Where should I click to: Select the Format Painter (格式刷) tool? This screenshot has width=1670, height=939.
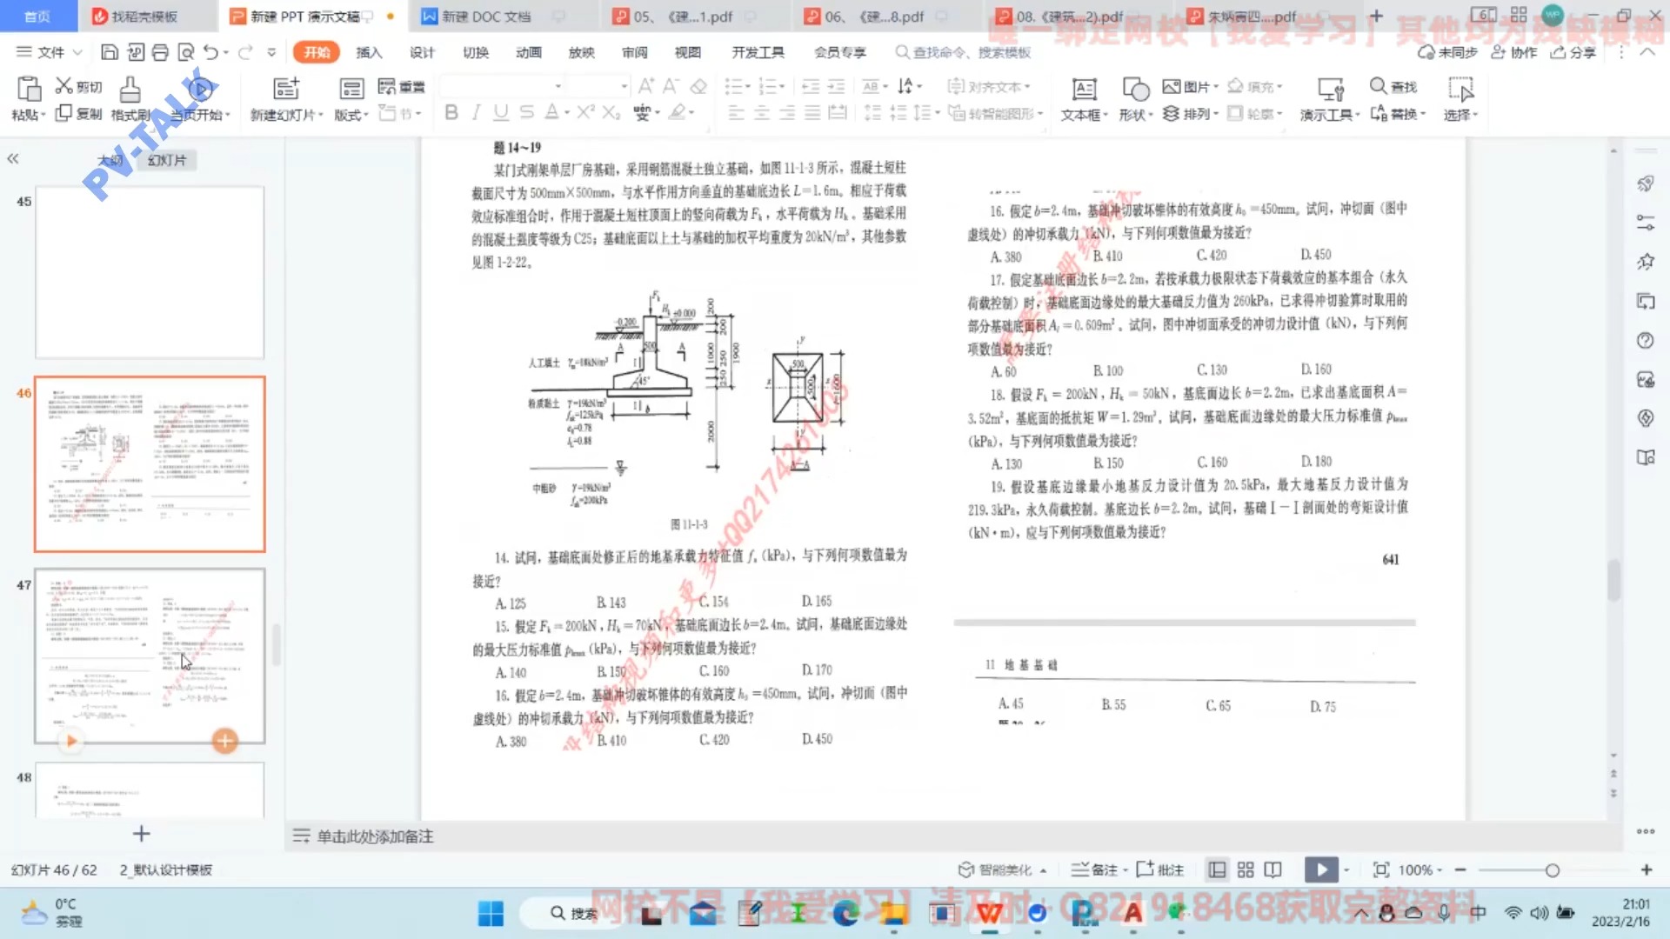pyautogui.click(x=129, y=98)
